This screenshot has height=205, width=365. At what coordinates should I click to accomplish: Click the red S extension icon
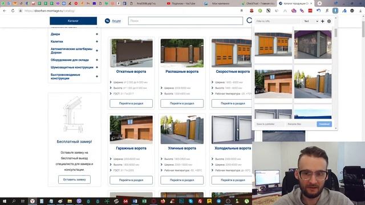(x=252, y=11)
